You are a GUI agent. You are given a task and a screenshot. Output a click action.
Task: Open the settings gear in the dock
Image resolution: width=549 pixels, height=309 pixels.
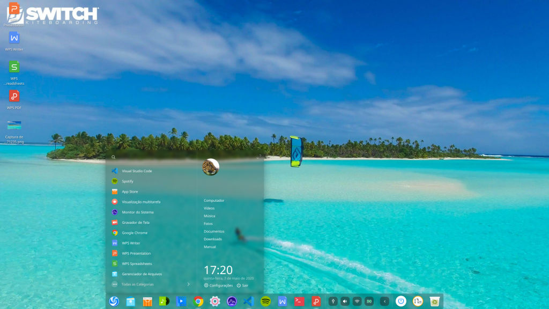[215, 301]
